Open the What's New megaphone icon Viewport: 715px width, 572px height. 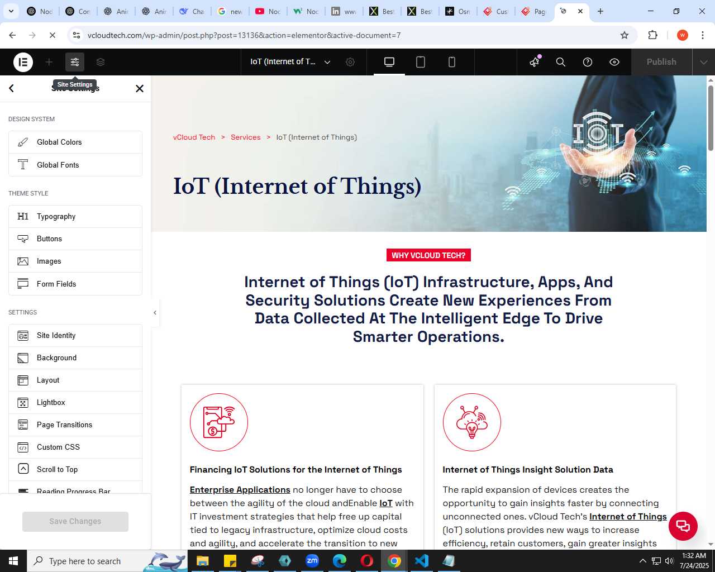pyautogui.click(x=535, y=62)
